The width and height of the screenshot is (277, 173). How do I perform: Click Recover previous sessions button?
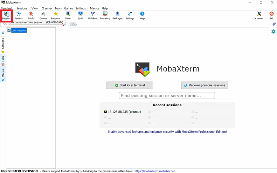[x=205, y=85]
